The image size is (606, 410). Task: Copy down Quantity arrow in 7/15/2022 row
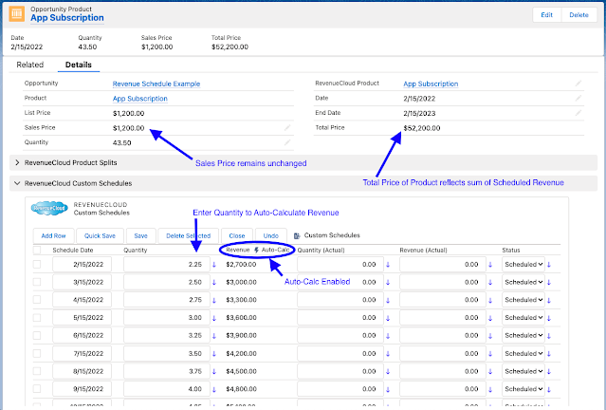(214, 353)
